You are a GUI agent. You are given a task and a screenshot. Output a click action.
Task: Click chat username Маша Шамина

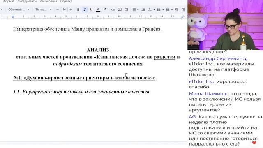(208, 93)
